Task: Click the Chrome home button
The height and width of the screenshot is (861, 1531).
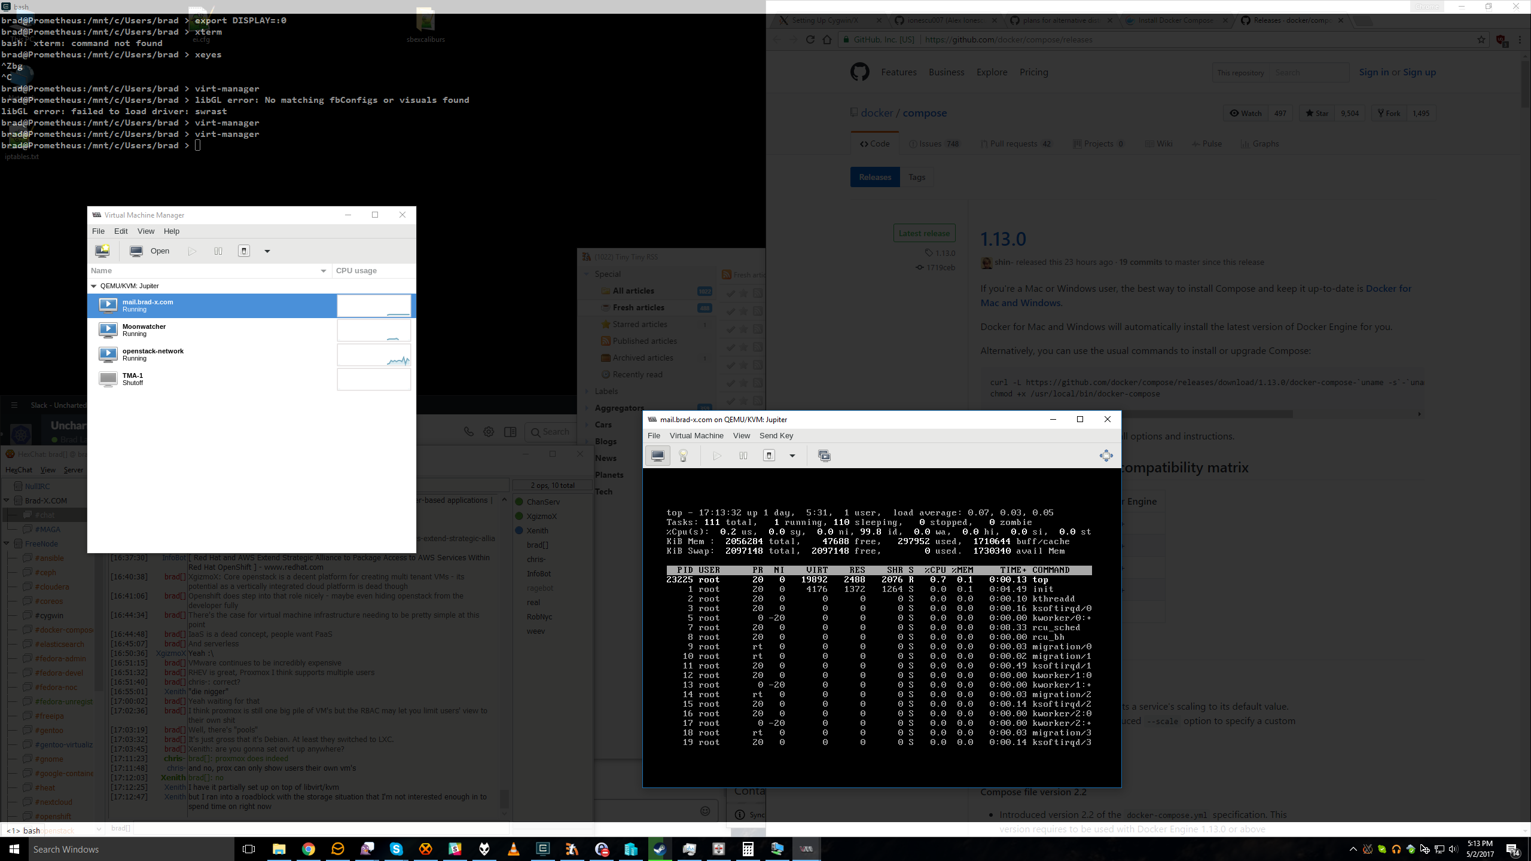Action: coord(827,39)
